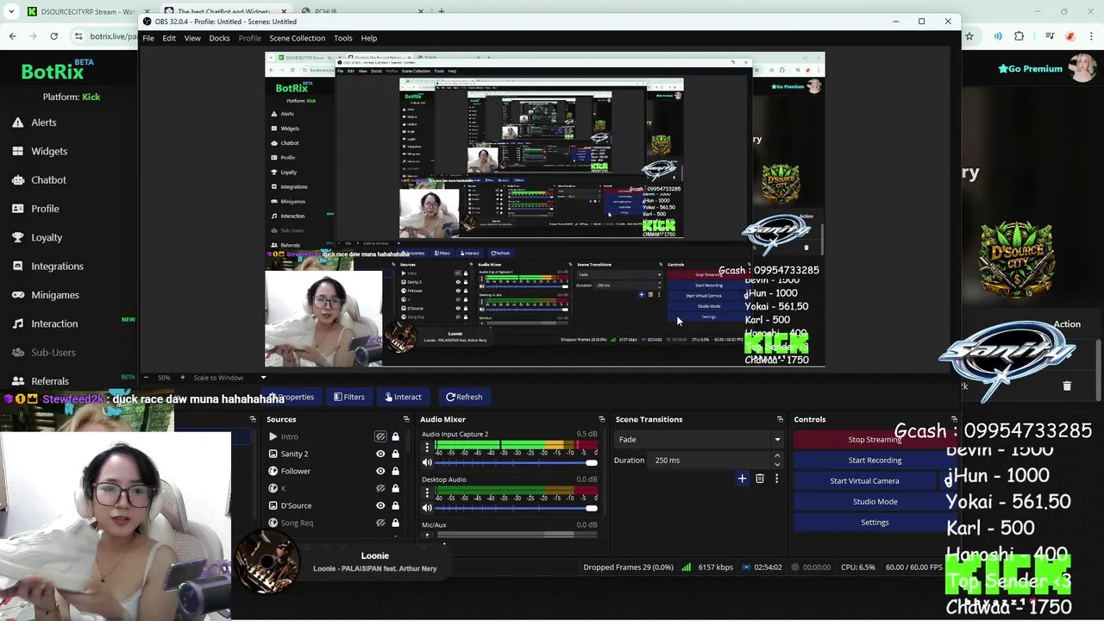Click Go Premium in BotRix
Viewport: 1104px width, 621px height.
point(1030,69)
